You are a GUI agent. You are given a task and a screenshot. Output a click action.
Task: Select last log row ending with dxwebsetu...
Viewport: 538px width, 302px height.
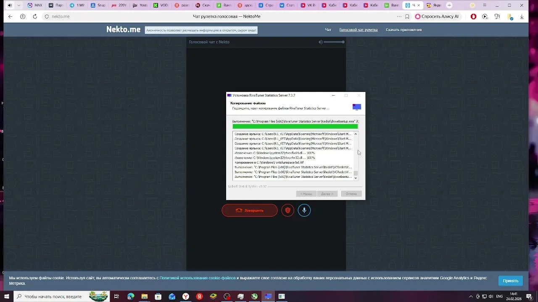293,177
